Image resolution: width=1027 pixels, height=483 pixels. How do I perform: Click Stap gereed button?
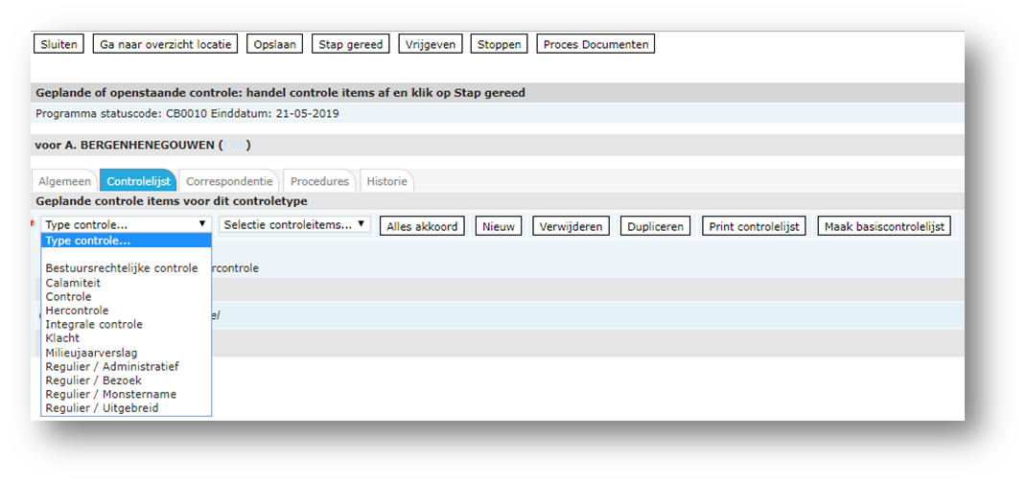click(351, 44)
